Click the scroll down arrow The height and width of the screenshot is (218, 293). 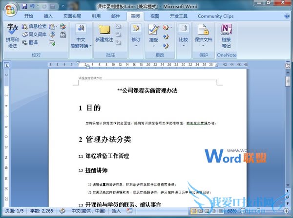coord(288,185)
